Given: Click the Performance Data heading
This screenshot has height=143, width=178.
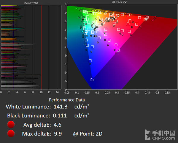Looking at the screenshot, I should [67, 100].
